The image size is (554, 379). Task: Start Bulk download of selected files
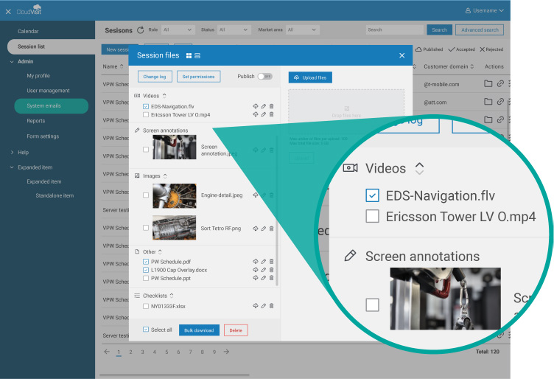(199, 330)
